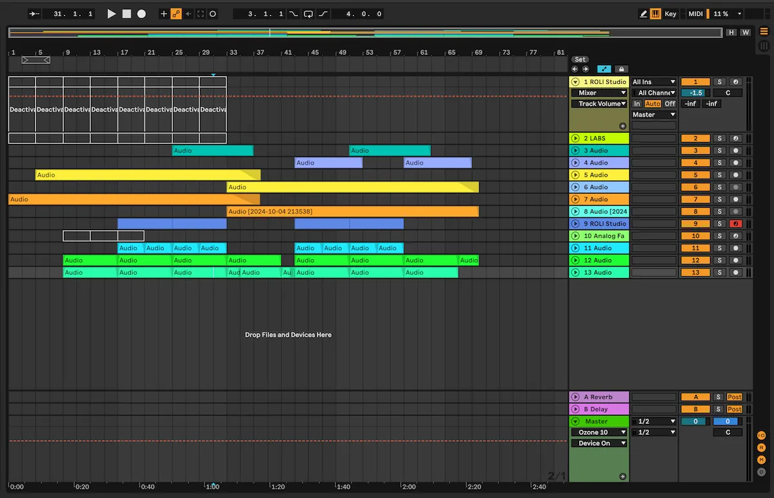Toggle the orange Automation Arm button

(x=176, y=14)
